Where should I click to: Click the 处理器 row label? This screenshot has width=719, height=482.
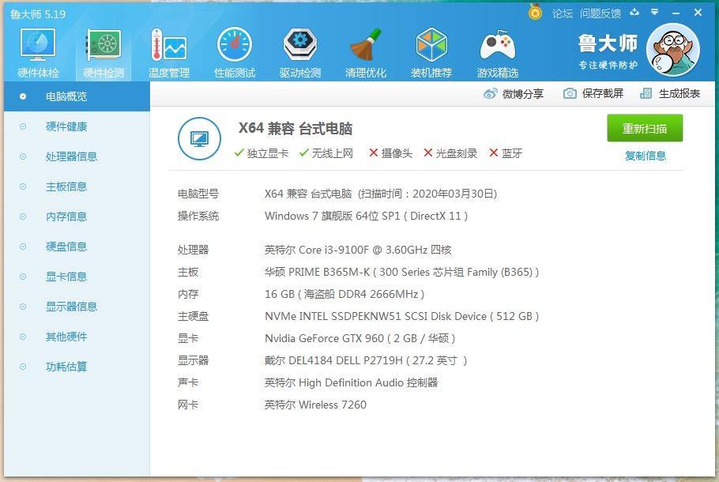[x=193, y=250]
